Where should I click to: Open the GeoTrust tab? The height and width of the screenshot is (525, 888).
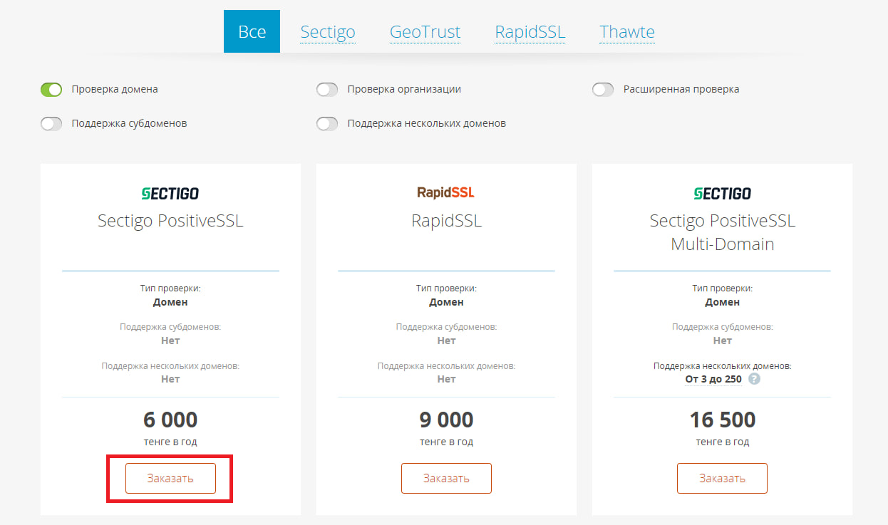click(425, 32)
